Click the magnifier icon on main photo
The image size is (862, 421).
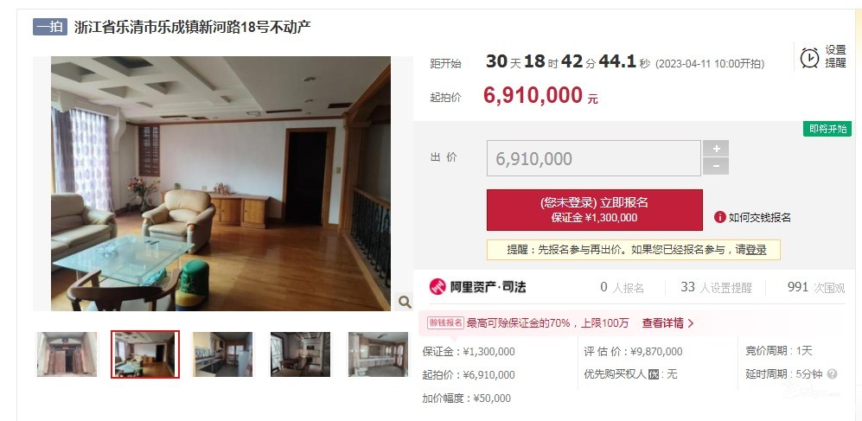pyautogui.click(x=404, y=302)
